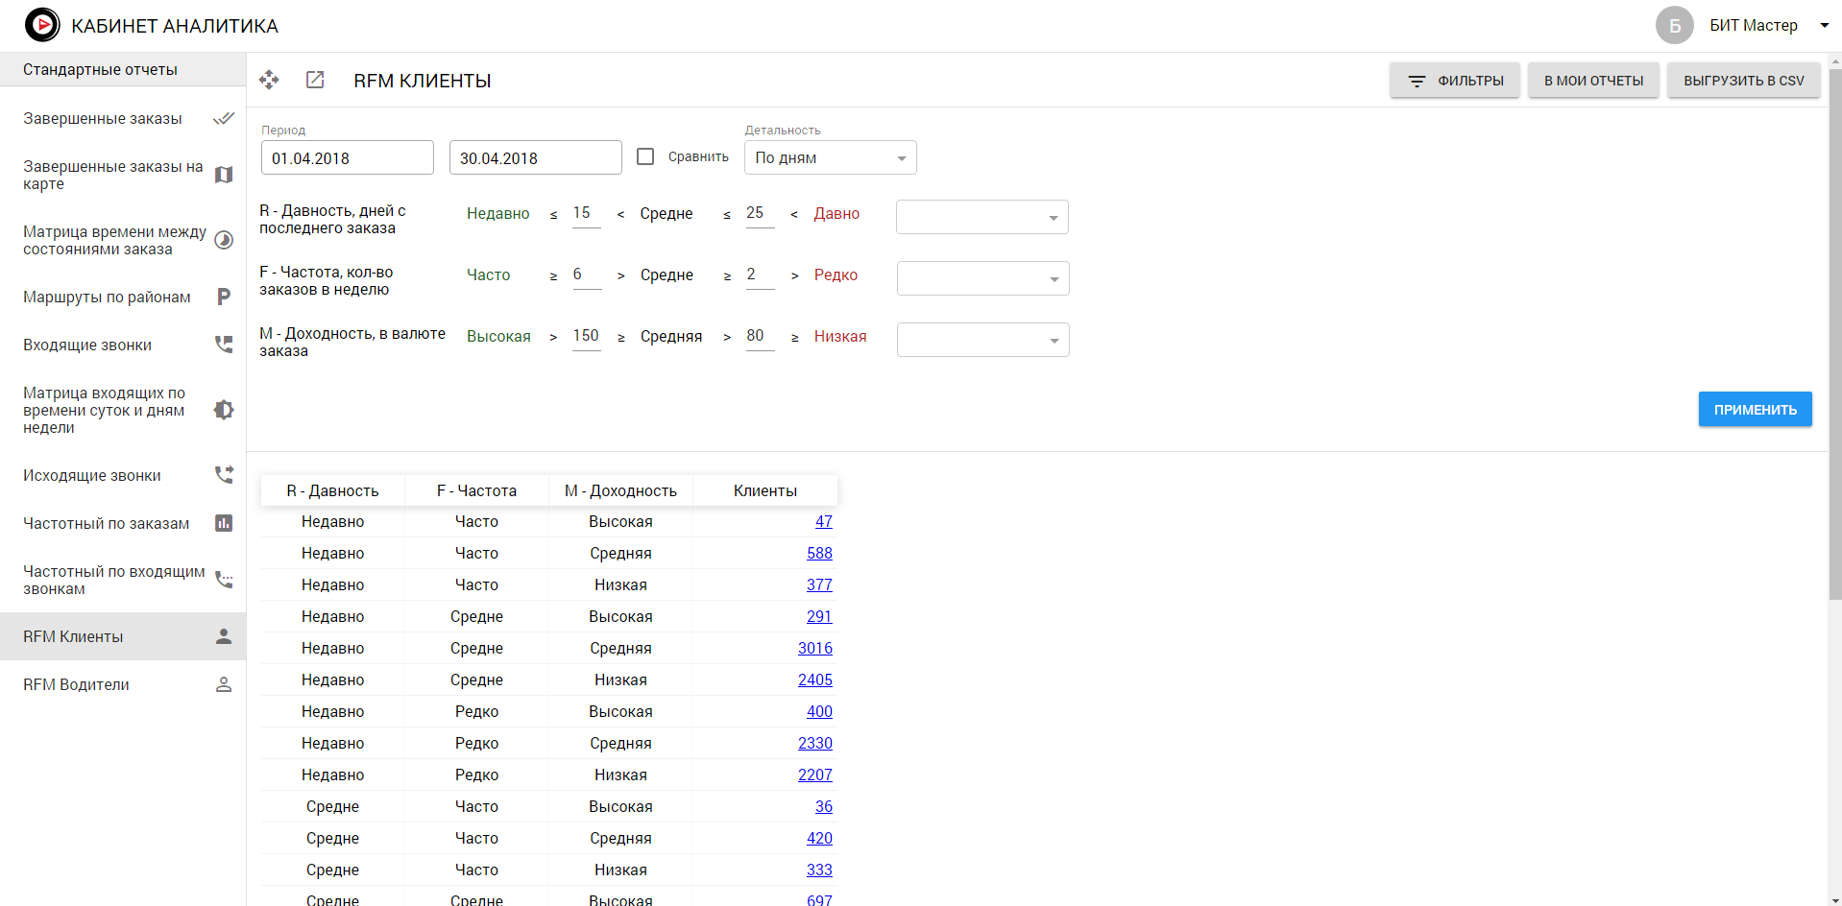Expand the Детальность 'По дням' dropdown

click(830, 157)
